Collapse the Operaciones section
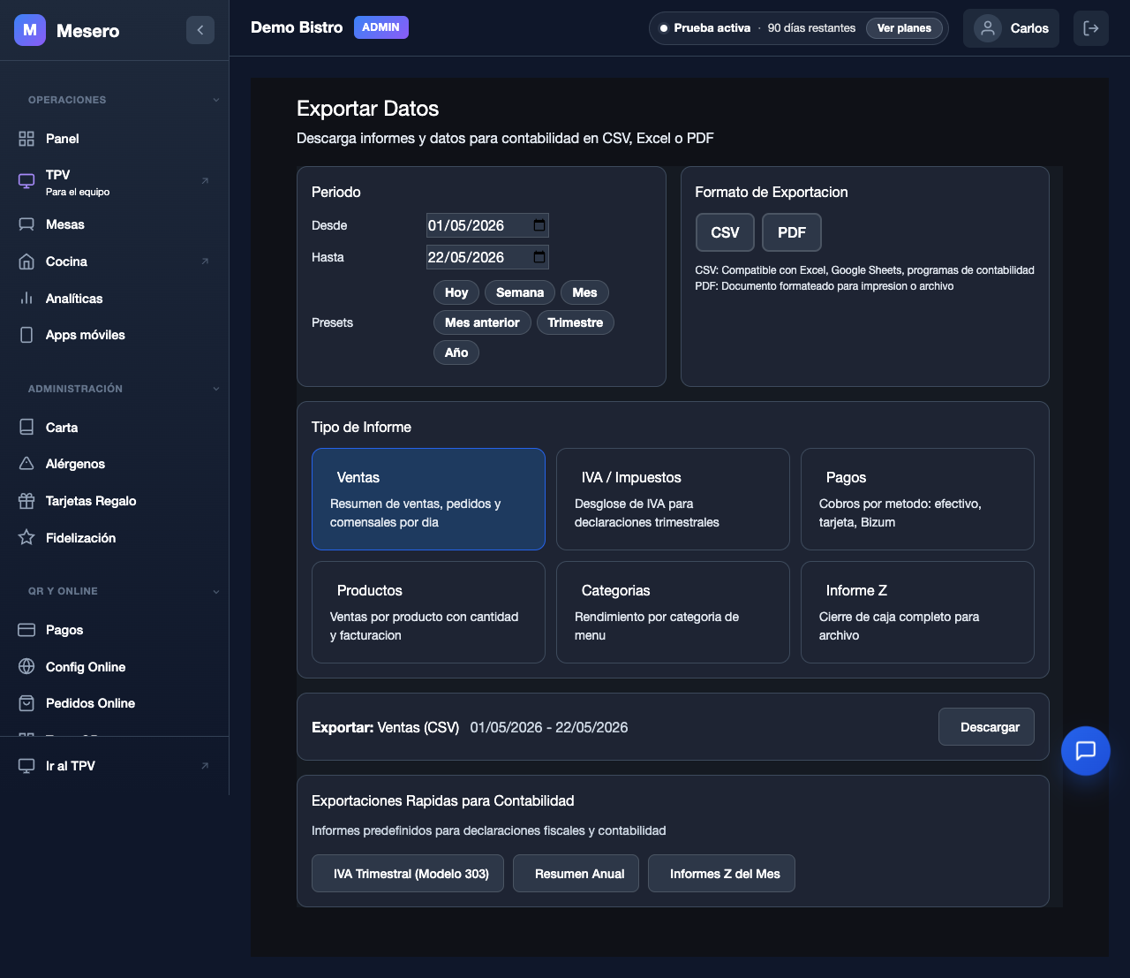 tap(216, 100)
